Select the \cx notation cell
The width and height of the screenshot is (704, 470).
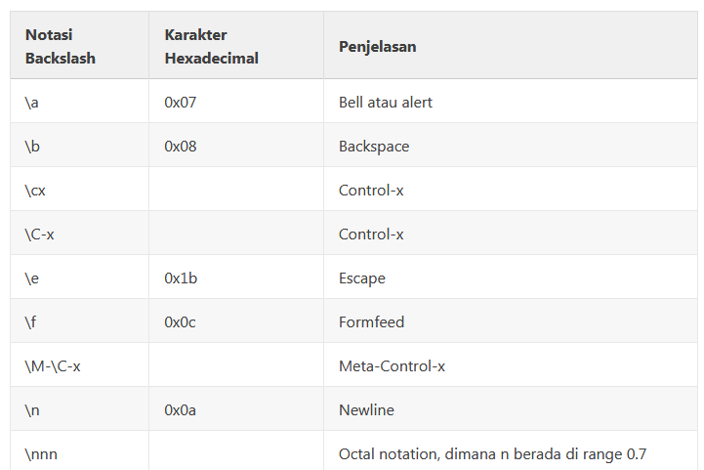35,190
